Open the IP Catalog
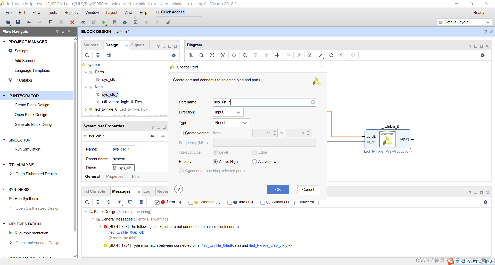Viewport: 495px width, 265px height. (23, 80)
